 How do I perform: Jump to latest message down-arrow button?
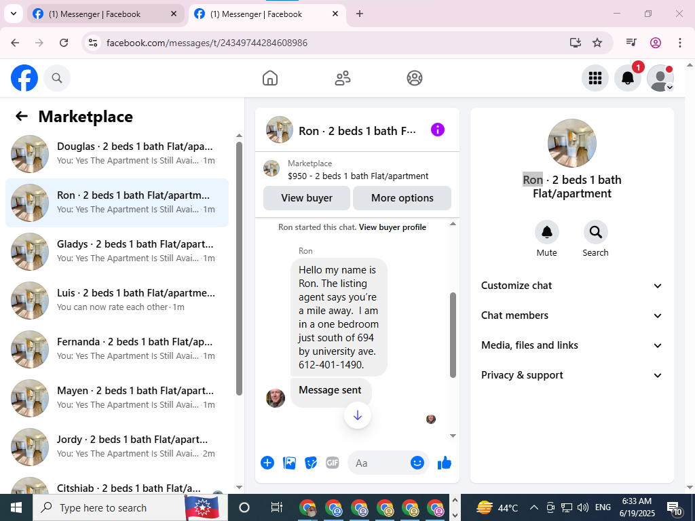click(x=357, y=416)
